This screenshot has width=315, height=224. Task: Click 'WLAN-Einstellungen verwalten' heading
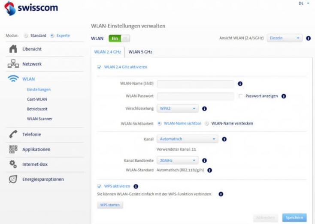[x=128, y=26]
